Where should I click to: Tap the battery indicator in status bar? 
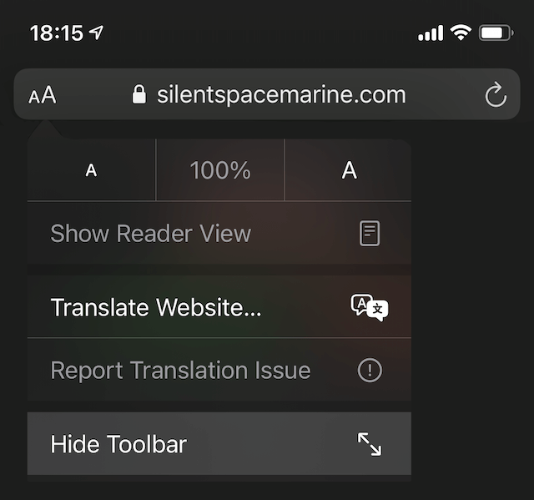(496, 33)
